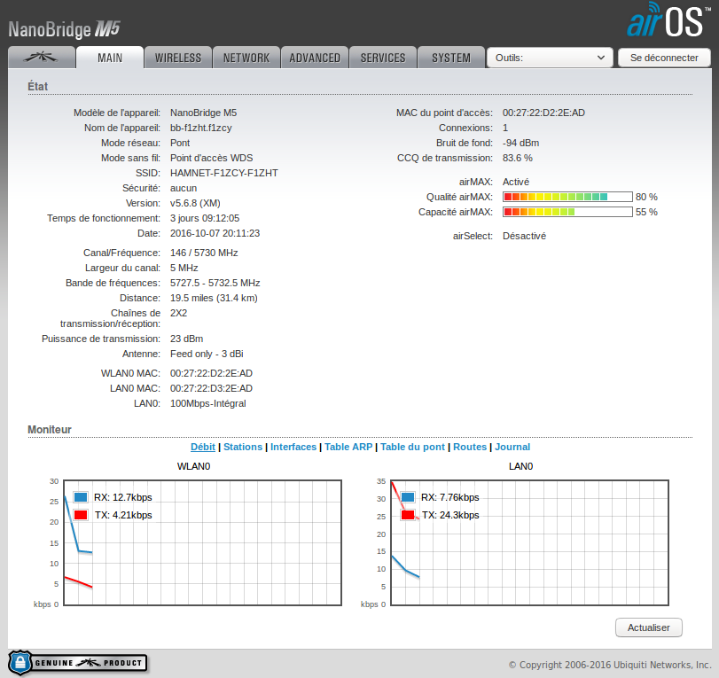
Task: Select airSelect status Désactivé
Action: click(x=524, y=236)
